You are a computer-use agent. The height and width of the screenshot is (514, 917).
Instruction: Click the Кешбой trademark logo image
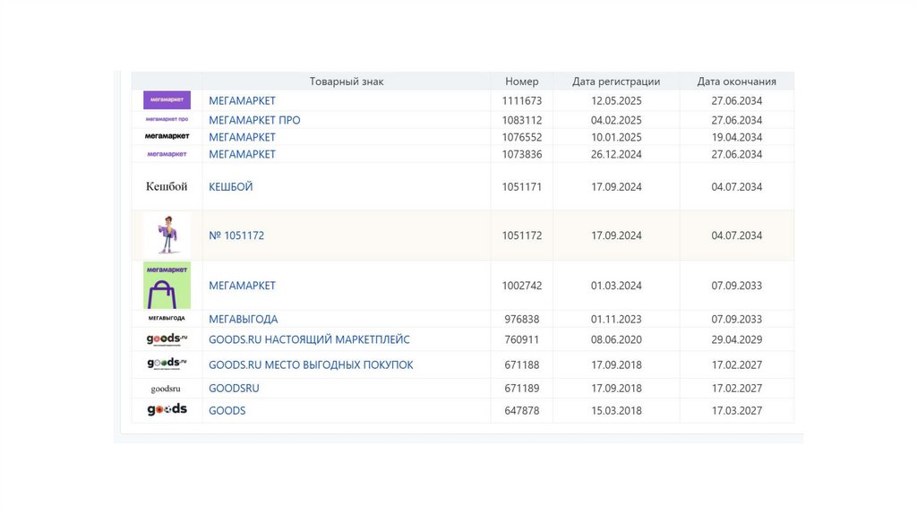(x=167, y=186)
